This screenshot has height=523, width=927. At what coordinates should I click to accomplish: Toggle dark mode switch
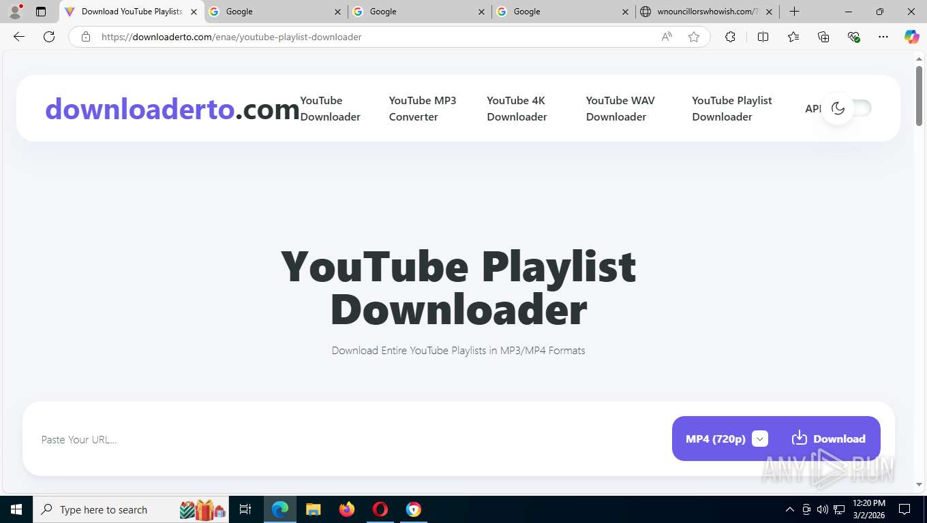847,108
